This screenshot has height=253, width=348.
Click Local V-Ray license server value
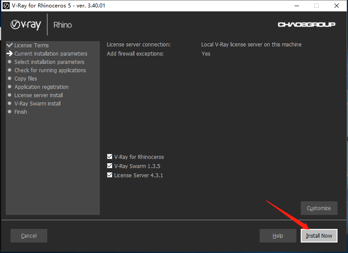tap(251, 45)
